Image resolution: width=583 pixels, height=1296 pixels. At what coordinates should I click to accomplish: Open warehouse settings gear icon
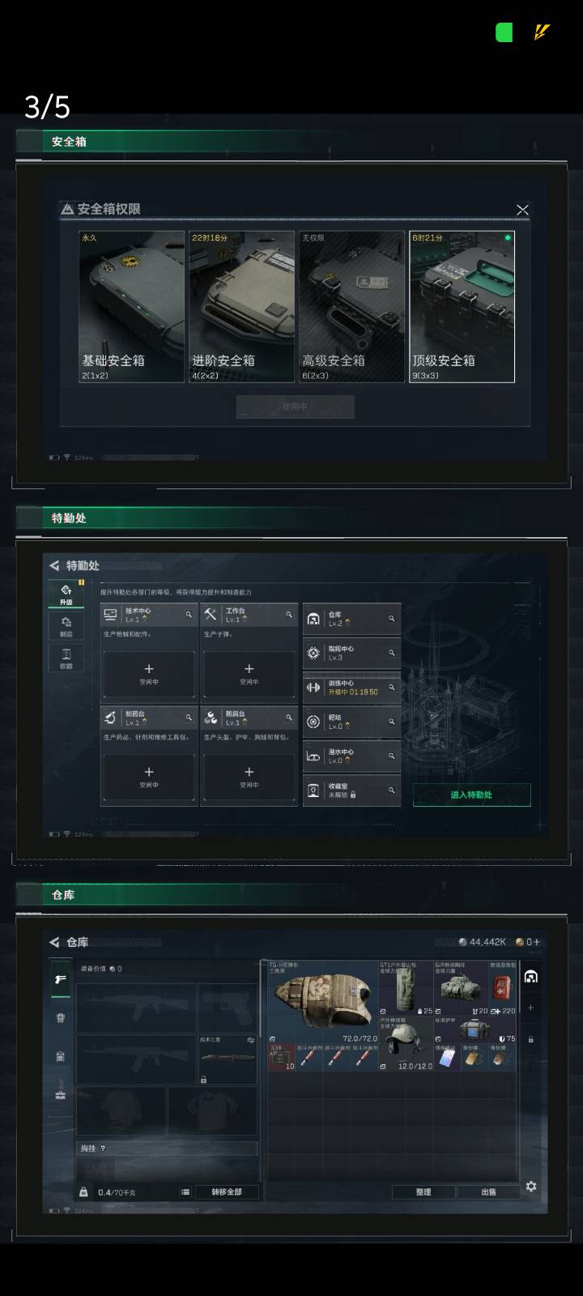click(531, 1186)
